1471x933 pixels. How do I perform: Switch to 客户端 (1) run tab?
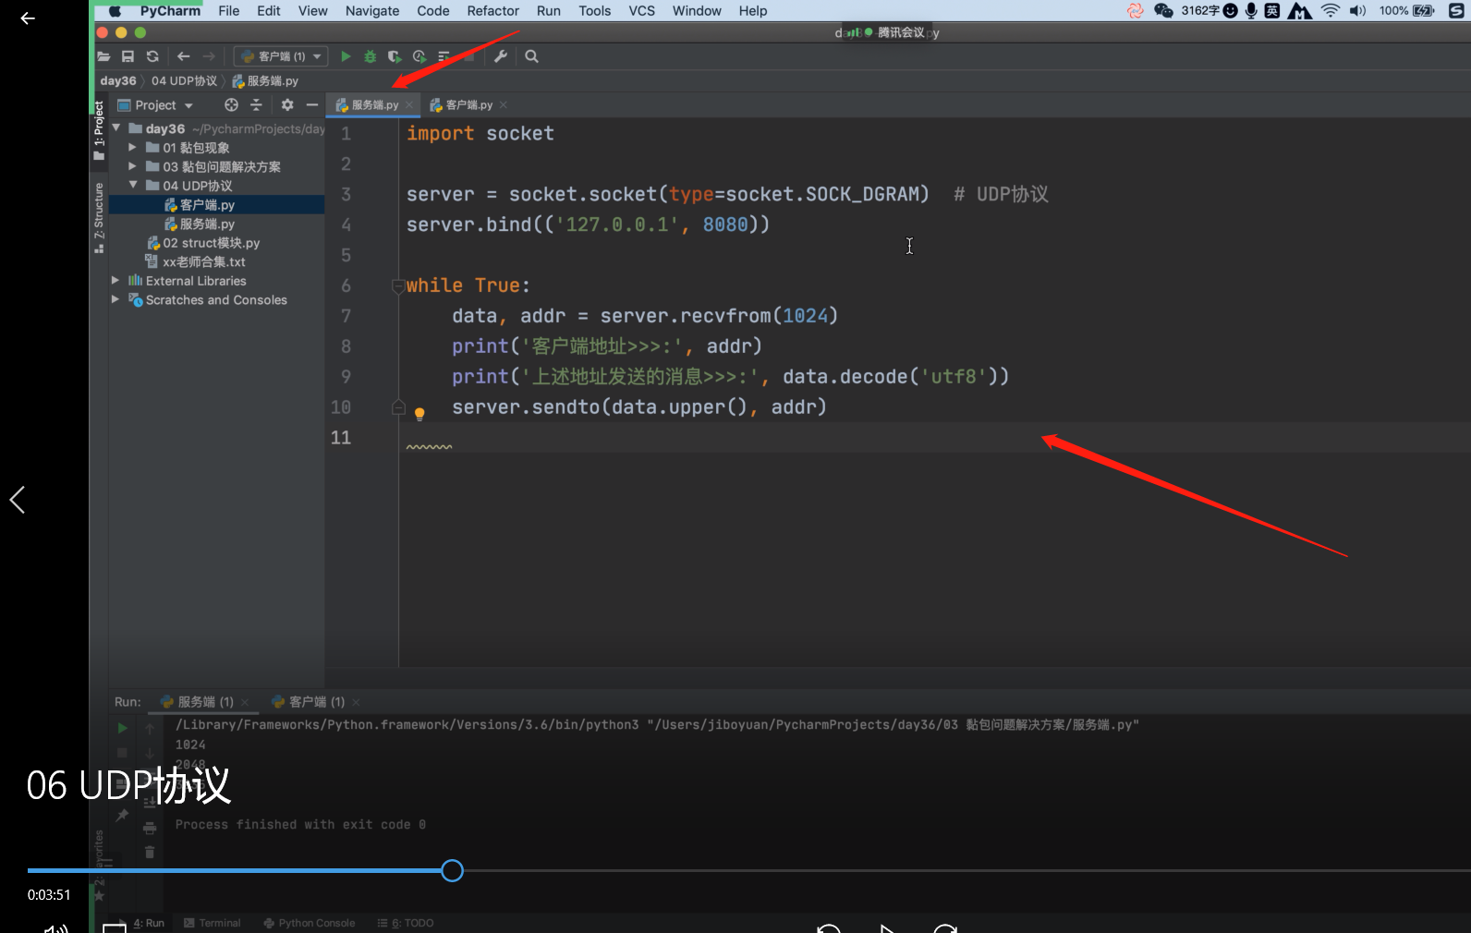(308, 702)
